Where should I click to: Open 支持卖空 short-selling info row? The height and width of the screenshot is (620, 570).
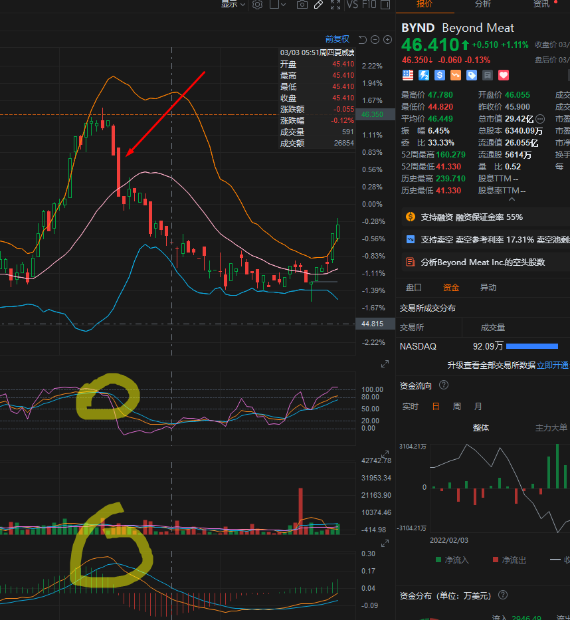click(486, 240)
